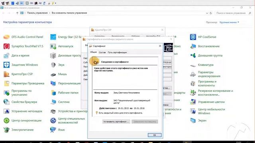Open Устранение неполадок icon
The image size is (255, 143).
click(6, 111)
